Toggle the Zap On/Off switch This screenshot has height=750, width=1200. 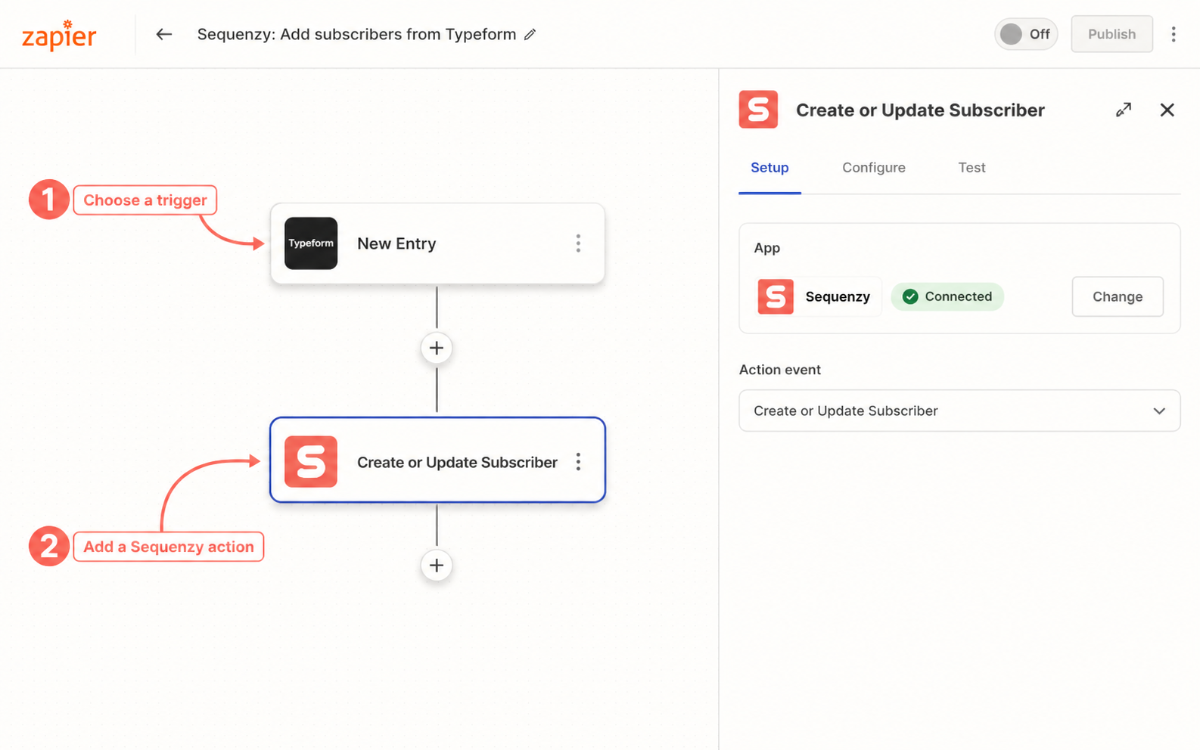1026,34
